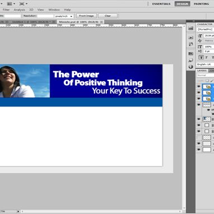214x214 pixels.
Task: Toggle Faux Bold in Character panel
Action: coord(201,57)
